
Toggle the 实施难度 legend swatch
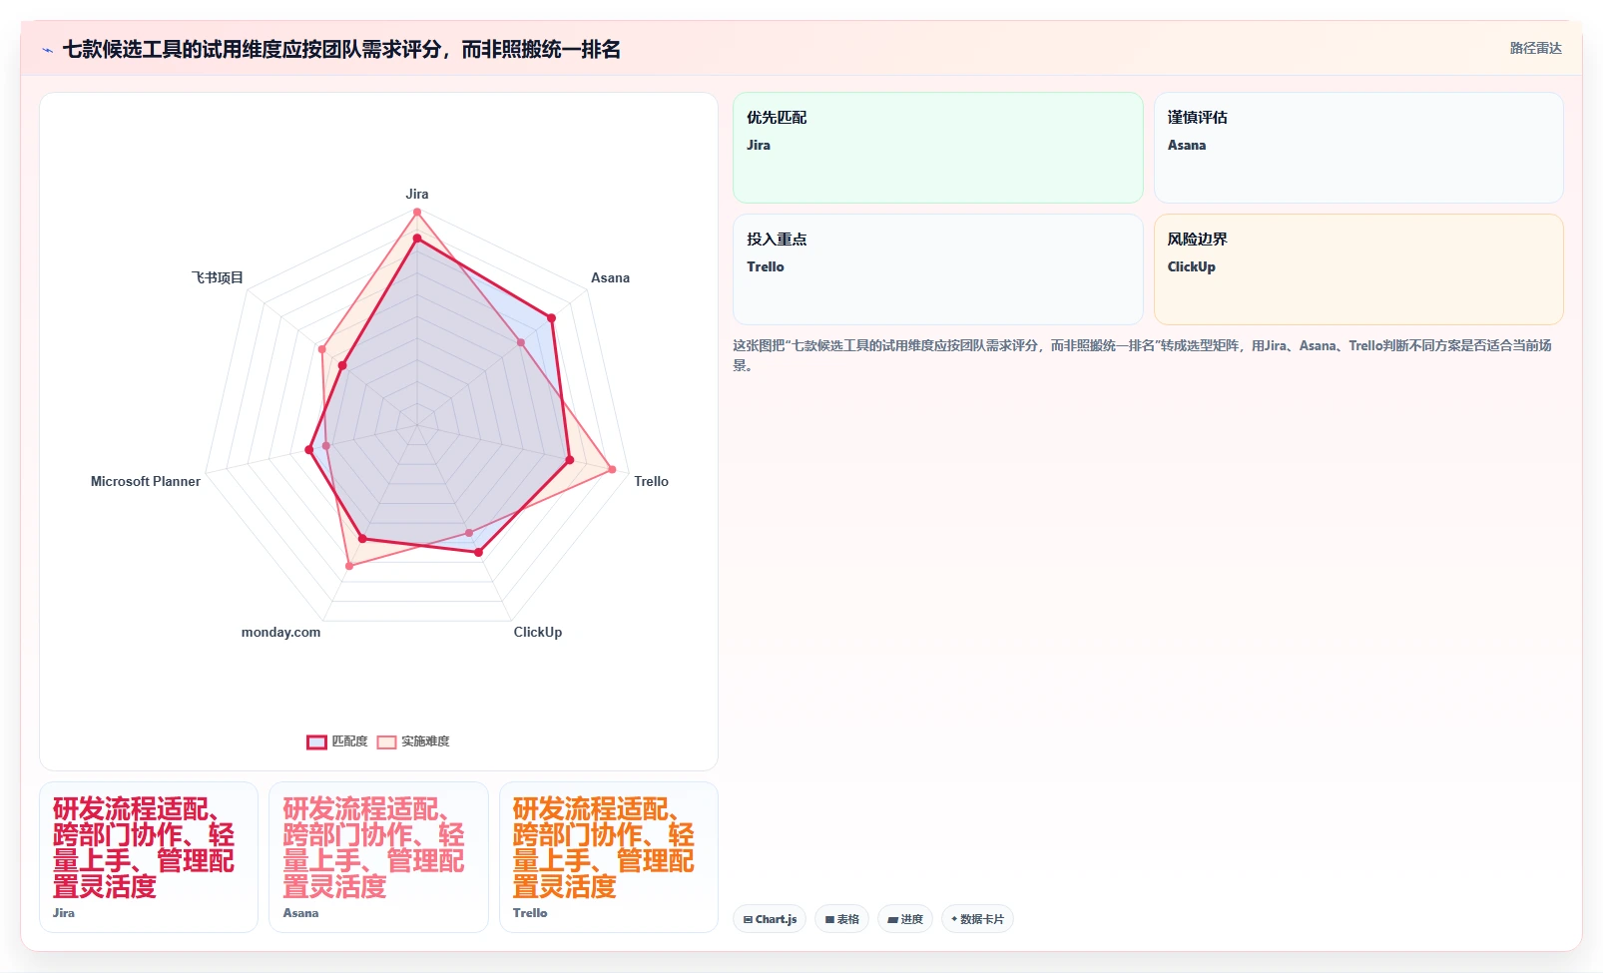point(386,741)
